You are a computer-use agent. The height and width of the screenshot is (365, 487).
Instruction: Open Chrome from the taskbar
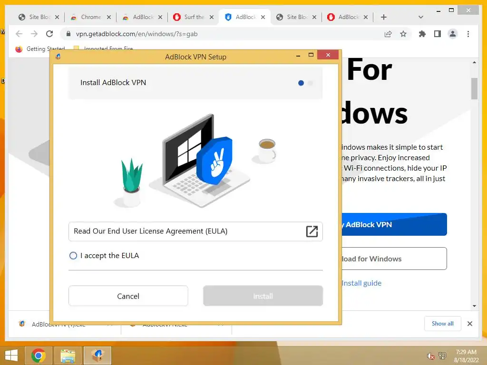coord(39,355)
